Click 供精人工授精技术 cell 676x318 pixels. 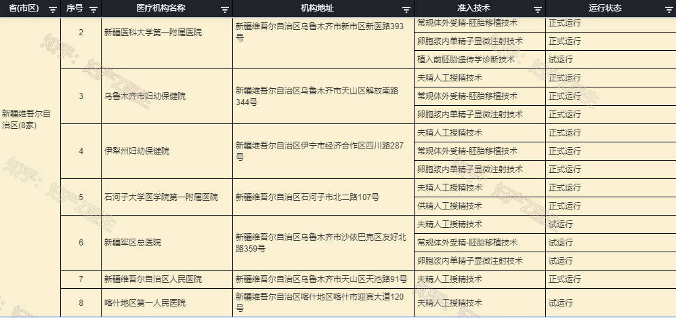point(480,206)
